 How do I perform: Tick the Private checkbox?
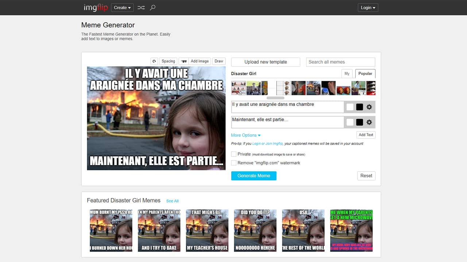[233, 154]
